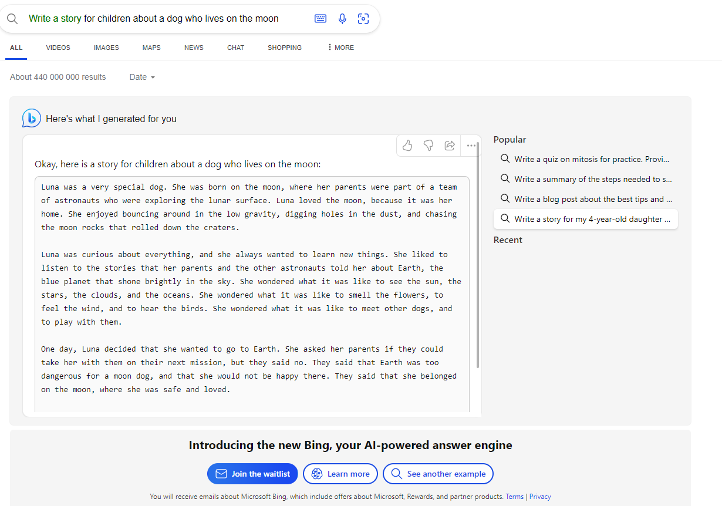This screenshot has height=506, width=722.
Task: Click the magnifier icon in search box
Action: 12,19
